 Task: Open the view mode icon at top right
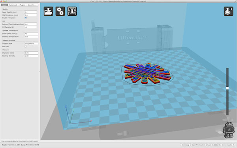click(x=228, y=11)
